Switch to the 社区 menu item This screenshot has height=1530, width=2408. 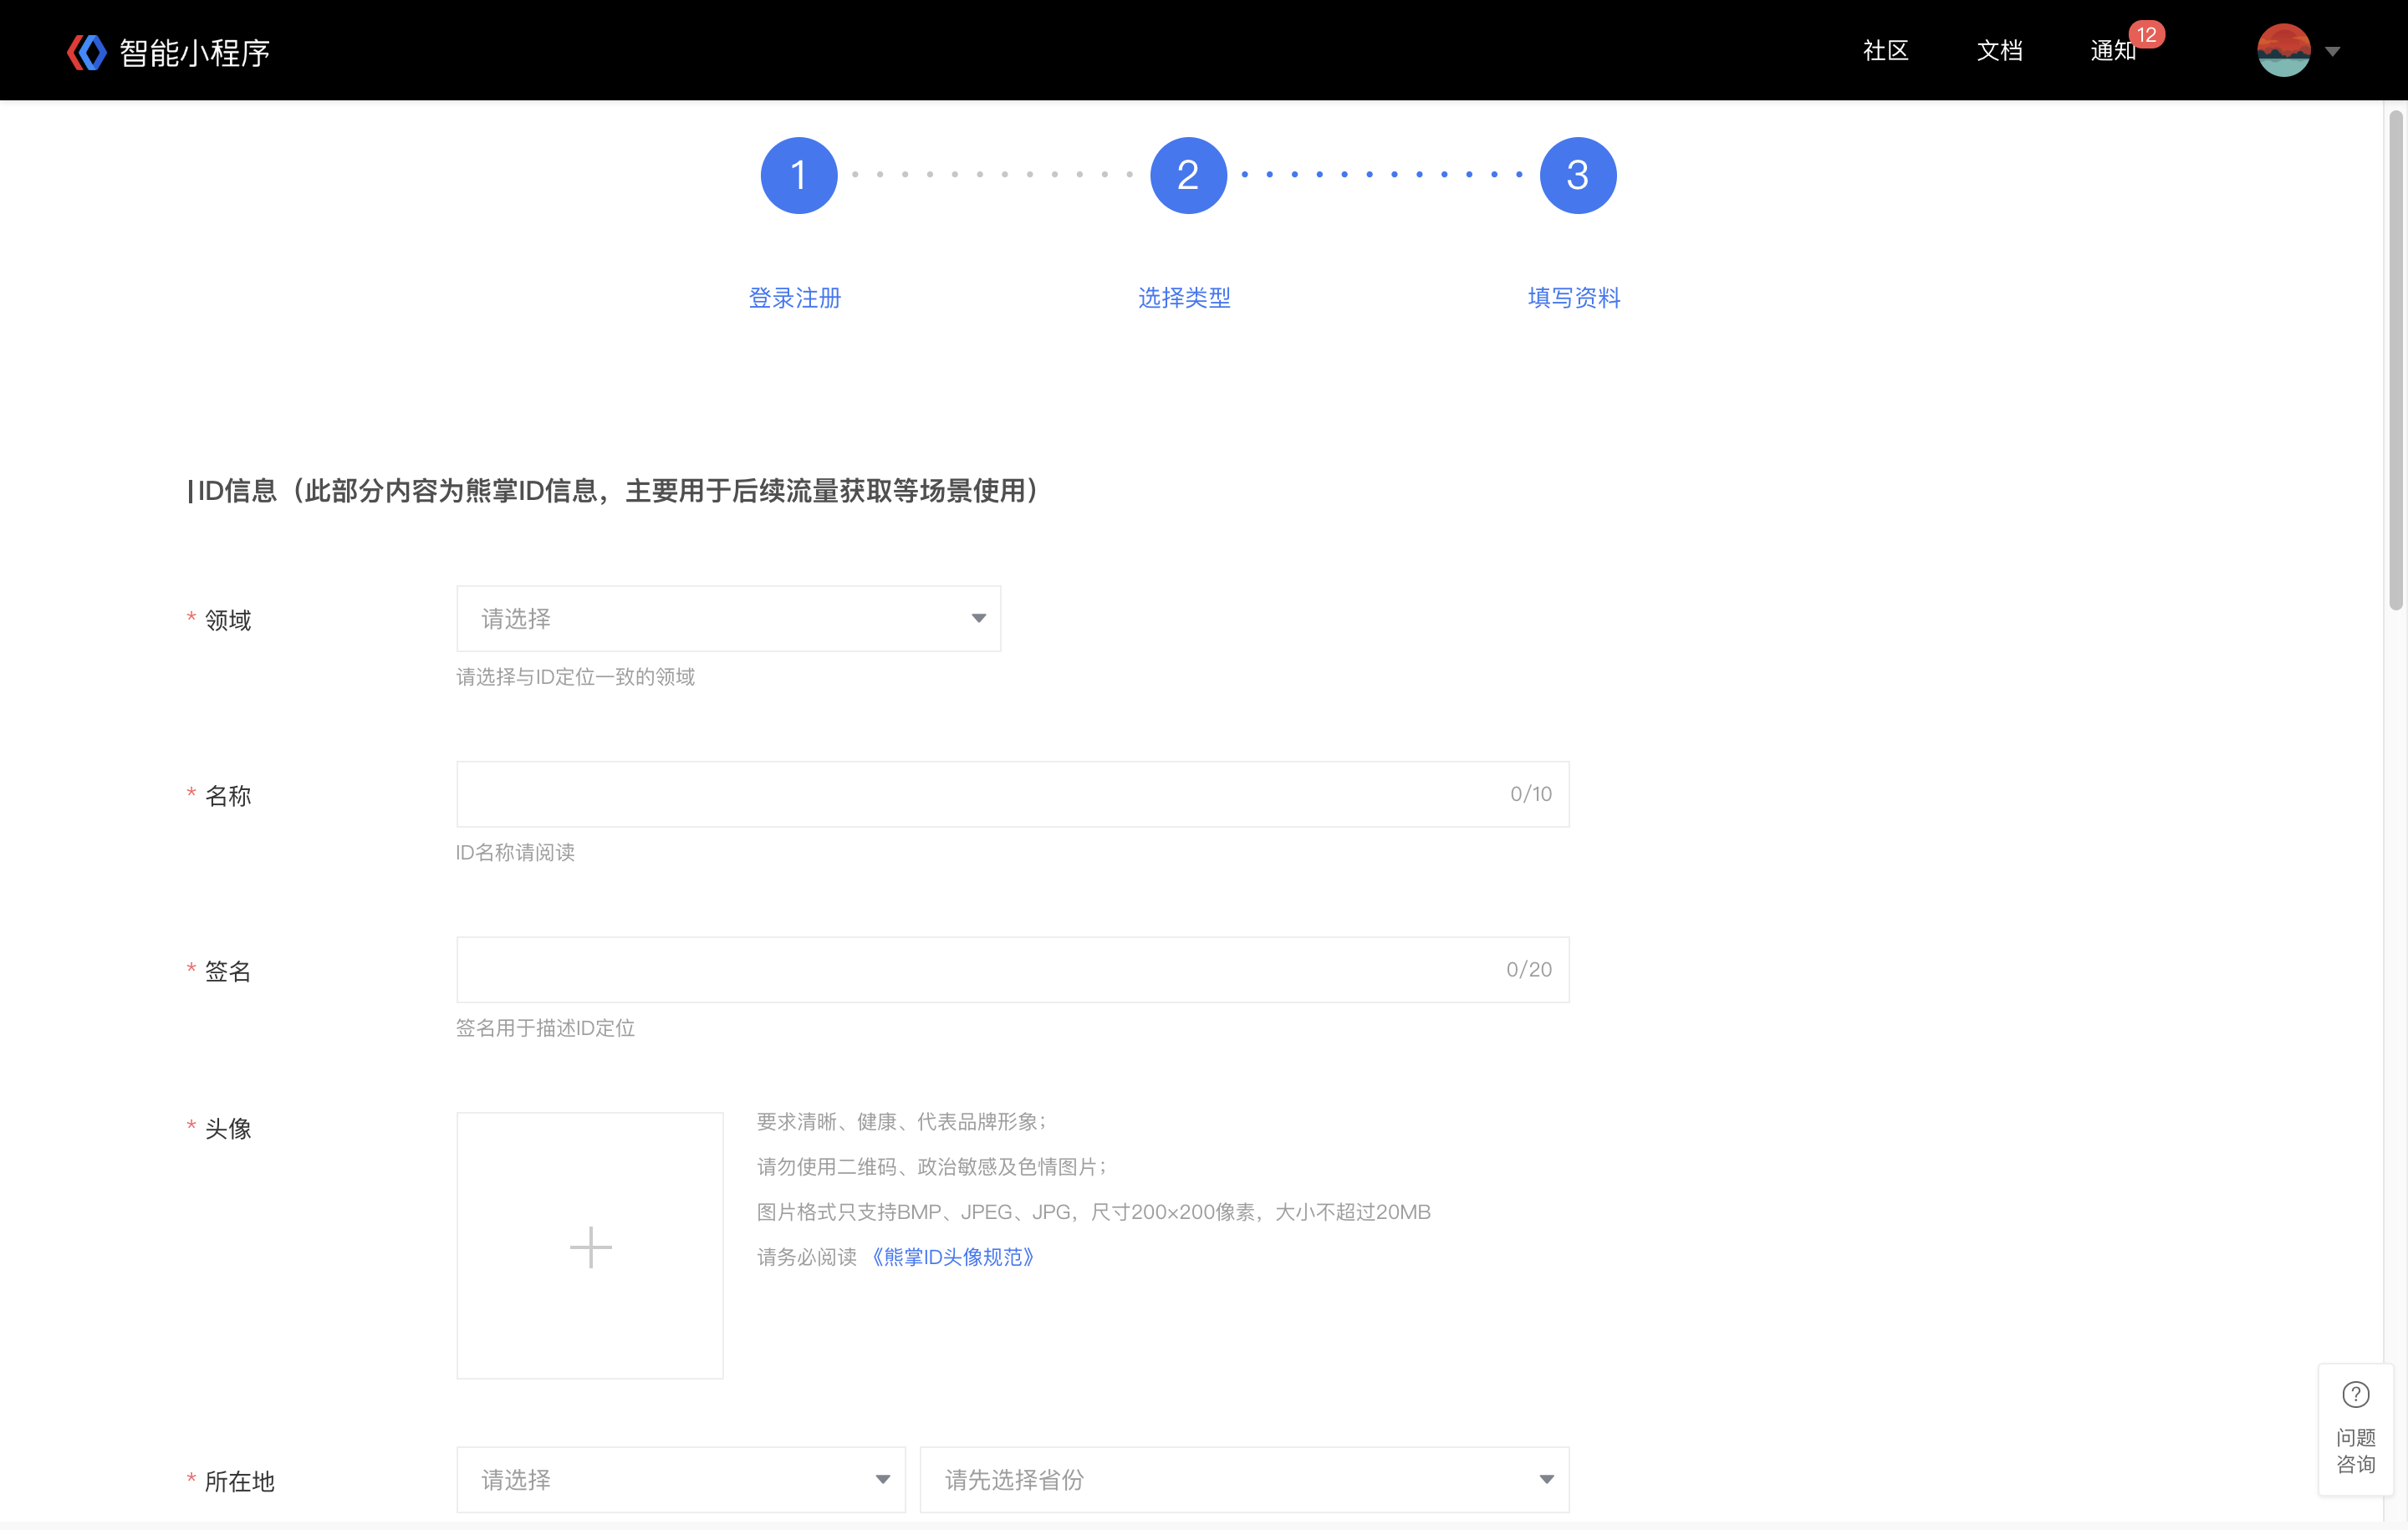pyautogui.click(x=1885, y=51)
